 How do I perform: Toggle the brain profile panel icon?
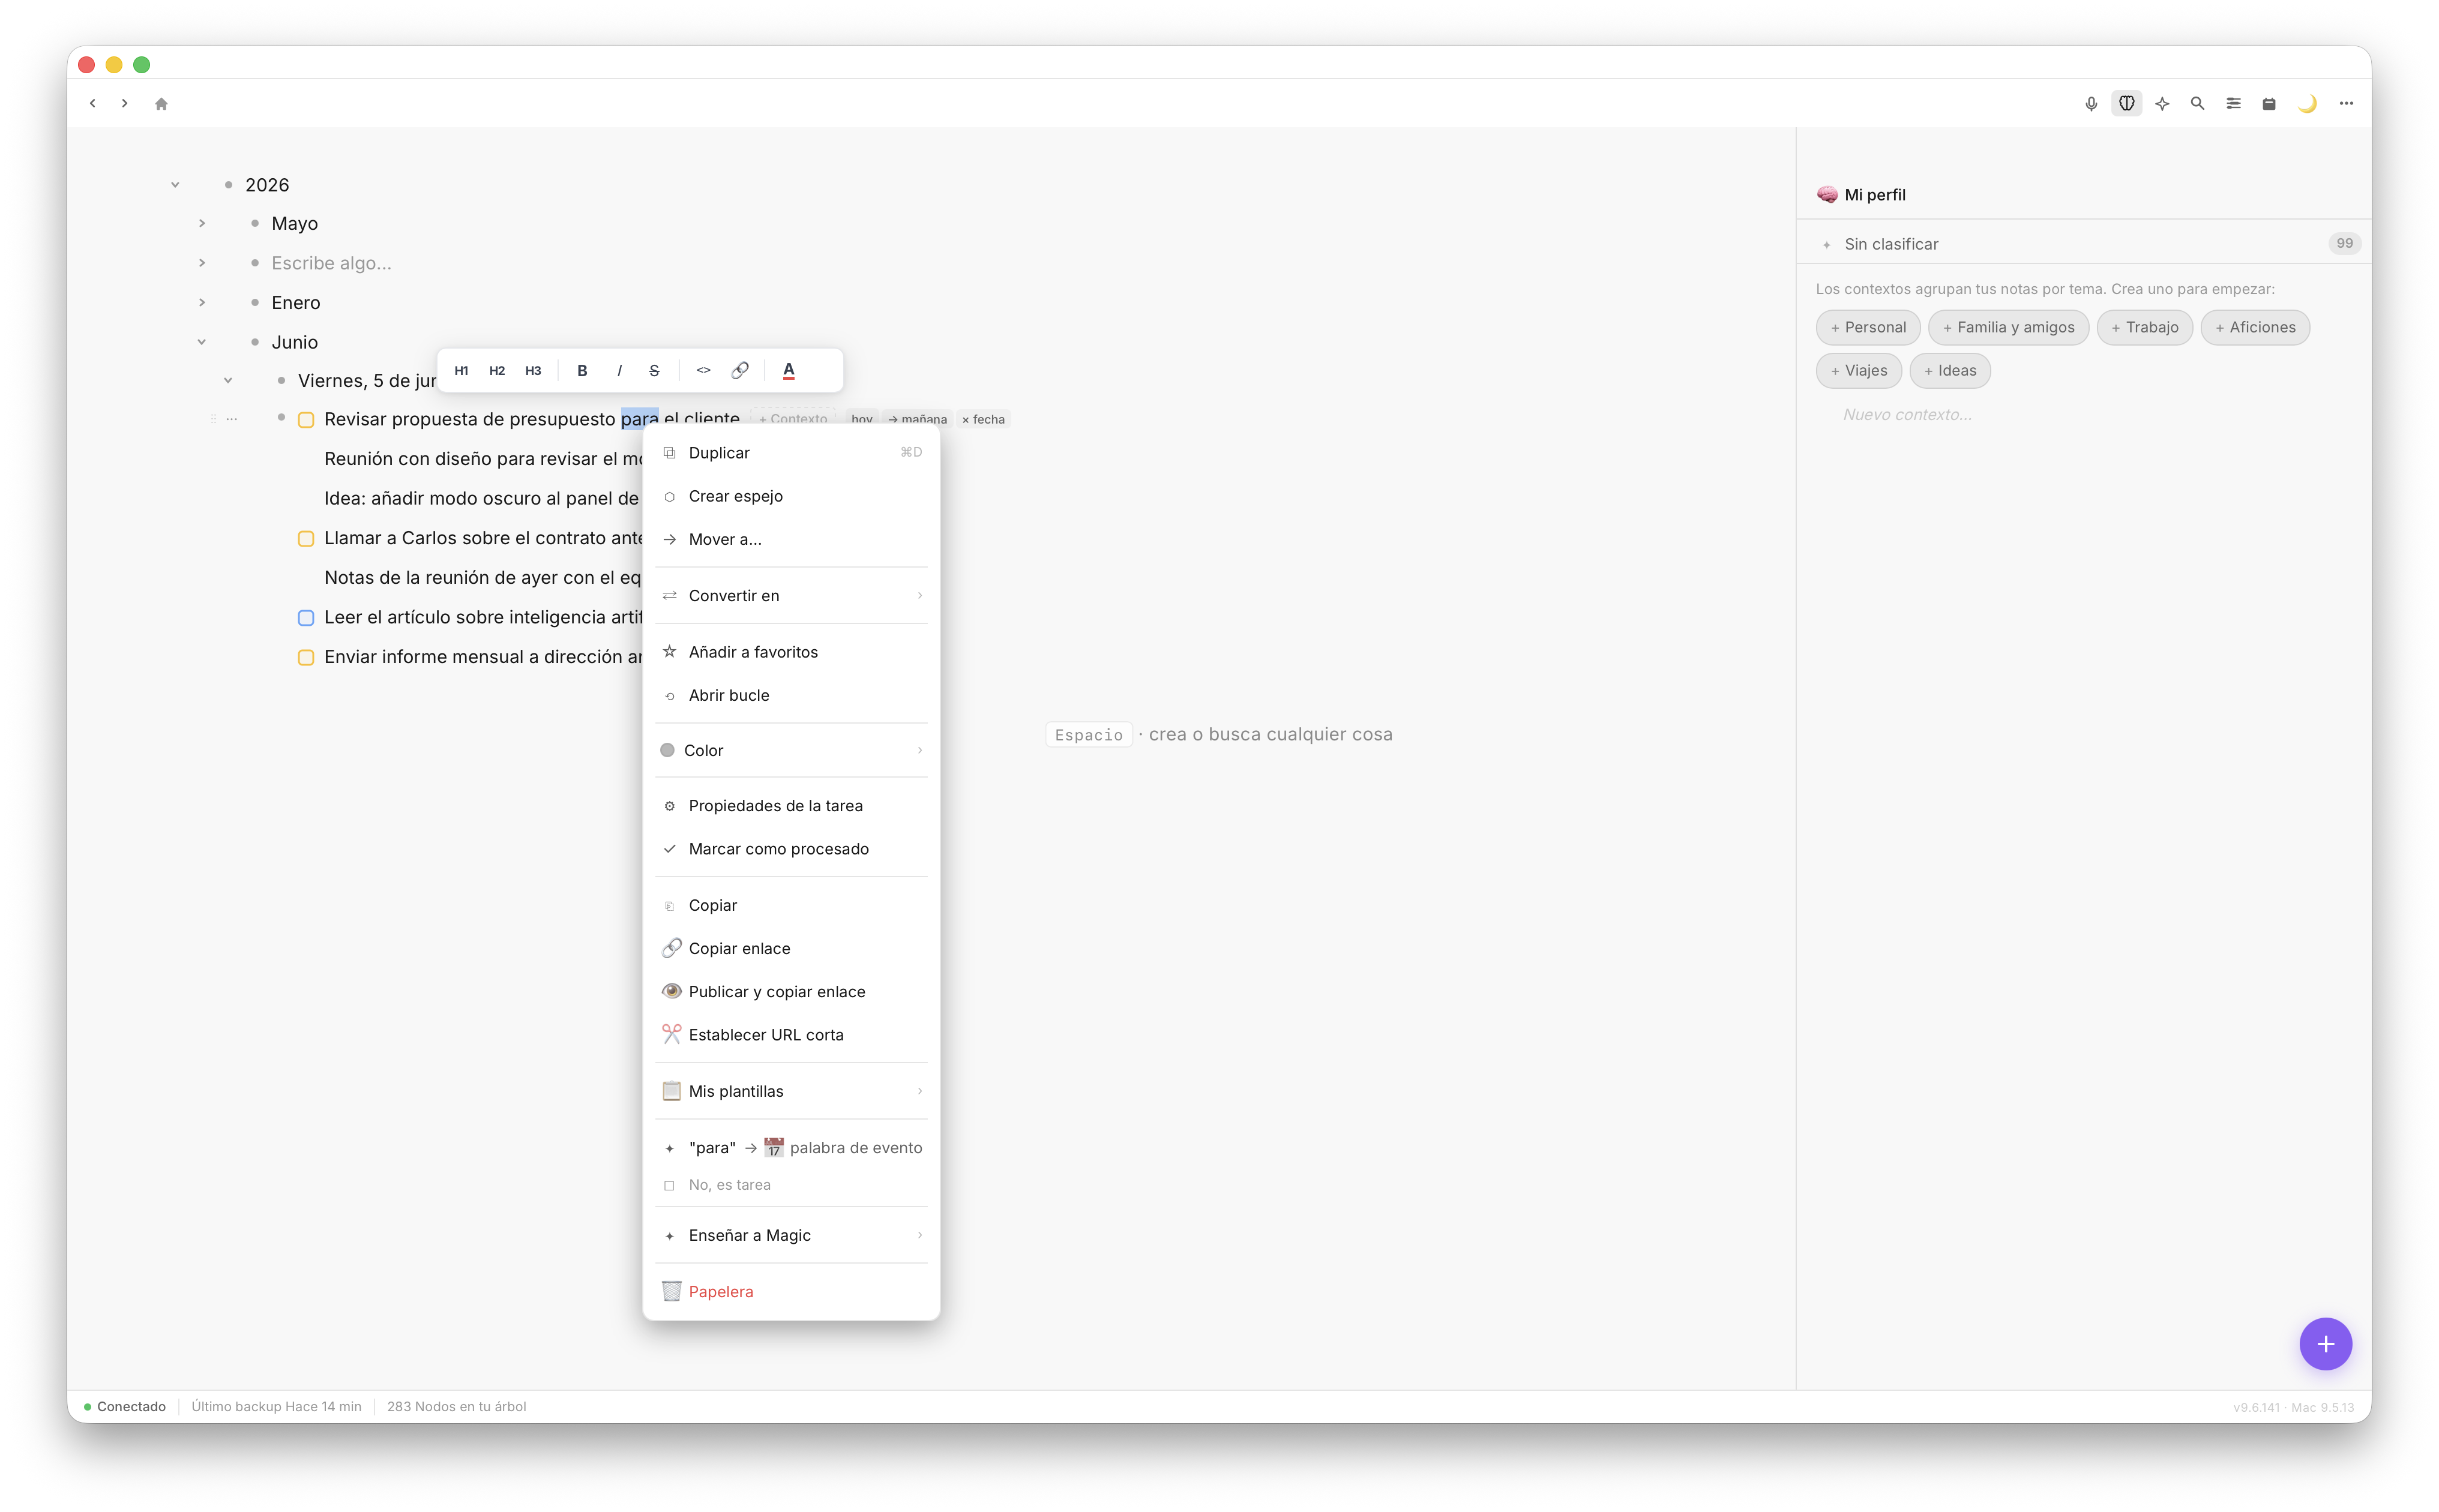coord(2126,103)
